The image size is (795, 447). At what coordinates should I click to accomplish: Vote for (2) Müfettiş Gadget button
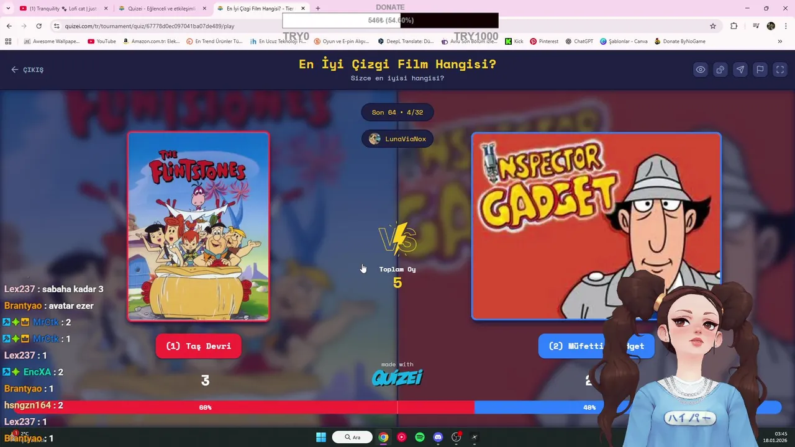tap(596, 346)
